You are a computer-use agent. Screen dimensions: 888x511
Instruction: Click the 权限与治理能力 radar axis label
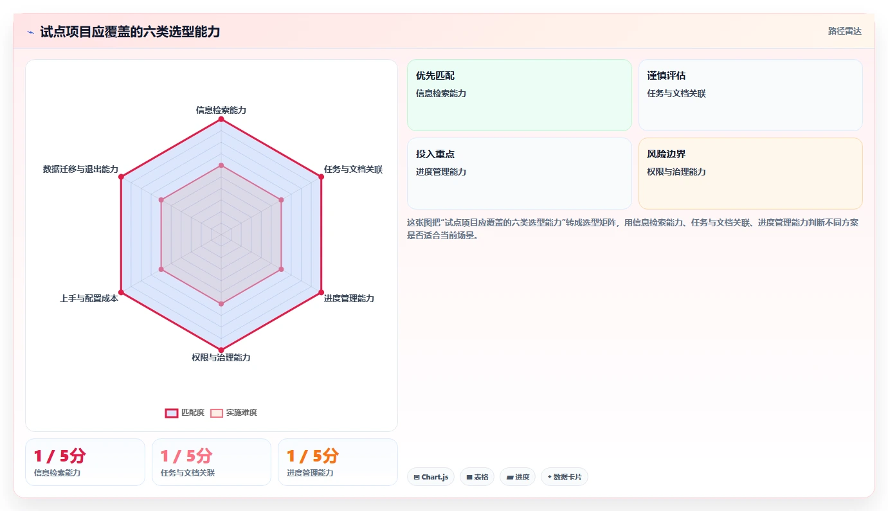coord(221,357)
